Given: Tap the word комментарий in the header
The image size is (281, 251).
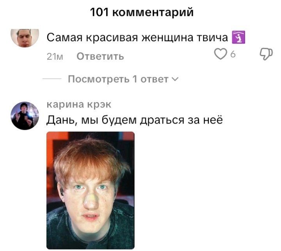Looking at the screenshot, I should click(x=153, y=12).
